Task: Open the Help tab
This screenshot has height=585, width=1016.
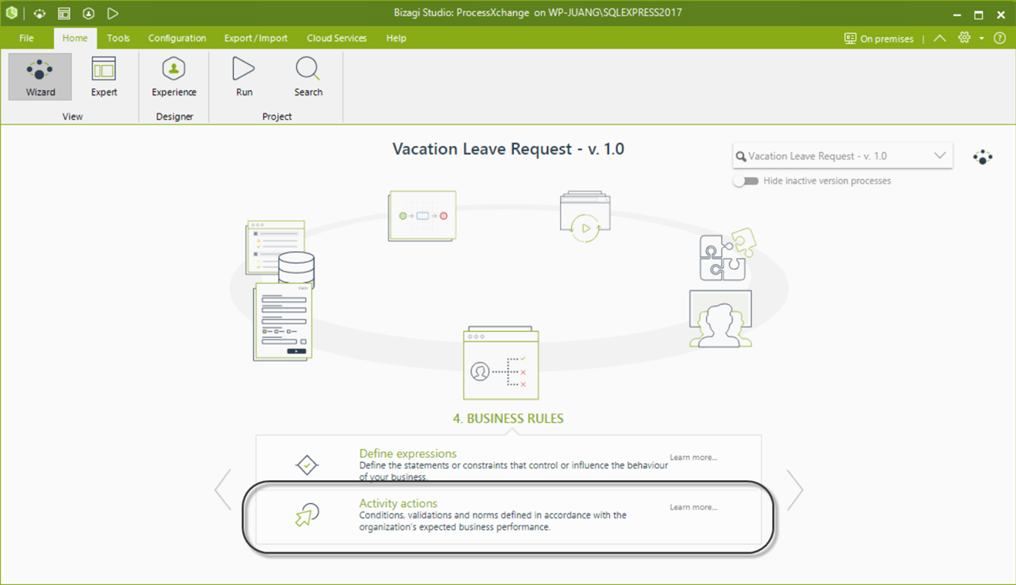Action: (x=396, y=38)
